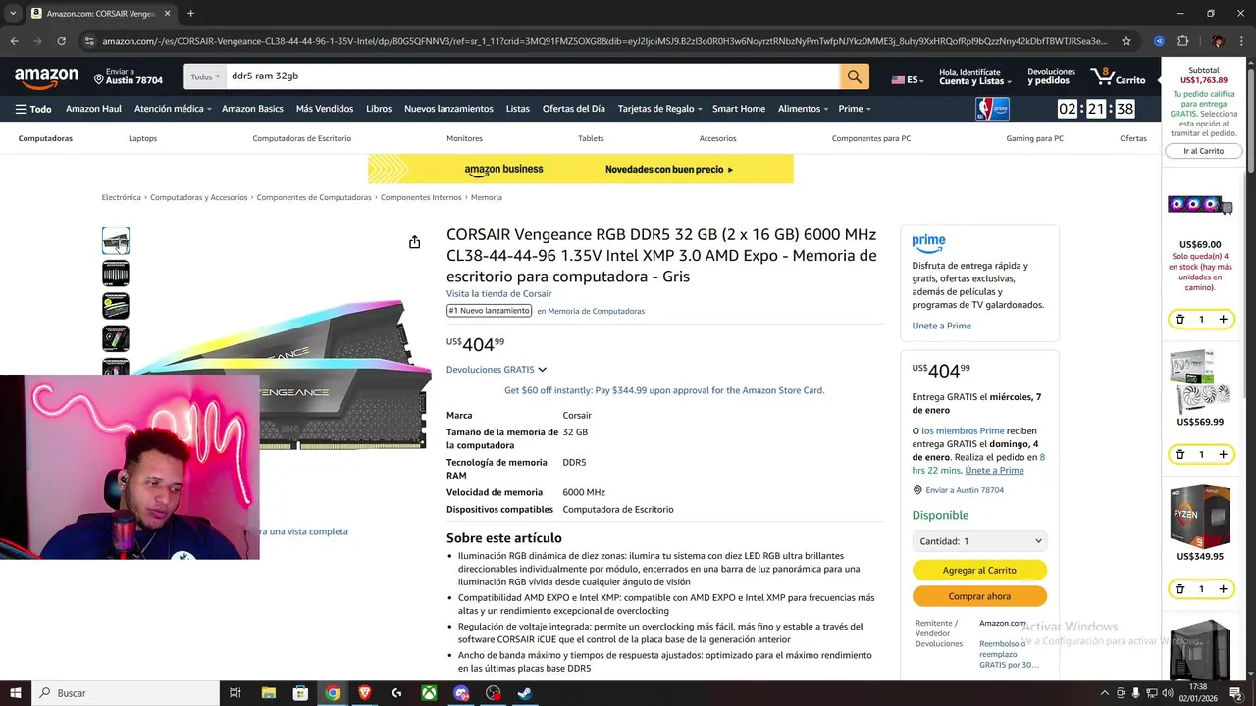Image resolution: width=1256 pixels, height=706 pixels.
Task: Select the Laptops category tab
Action: [x=142, y=138]
